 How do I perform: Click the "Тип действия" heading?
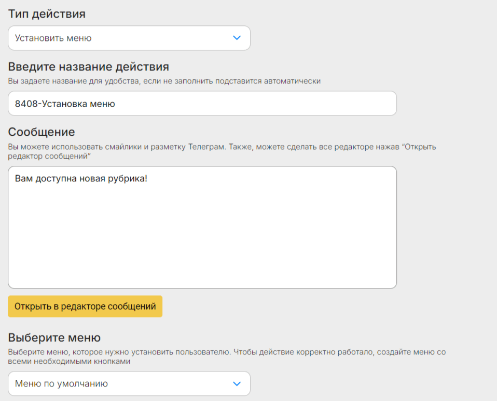47,14
